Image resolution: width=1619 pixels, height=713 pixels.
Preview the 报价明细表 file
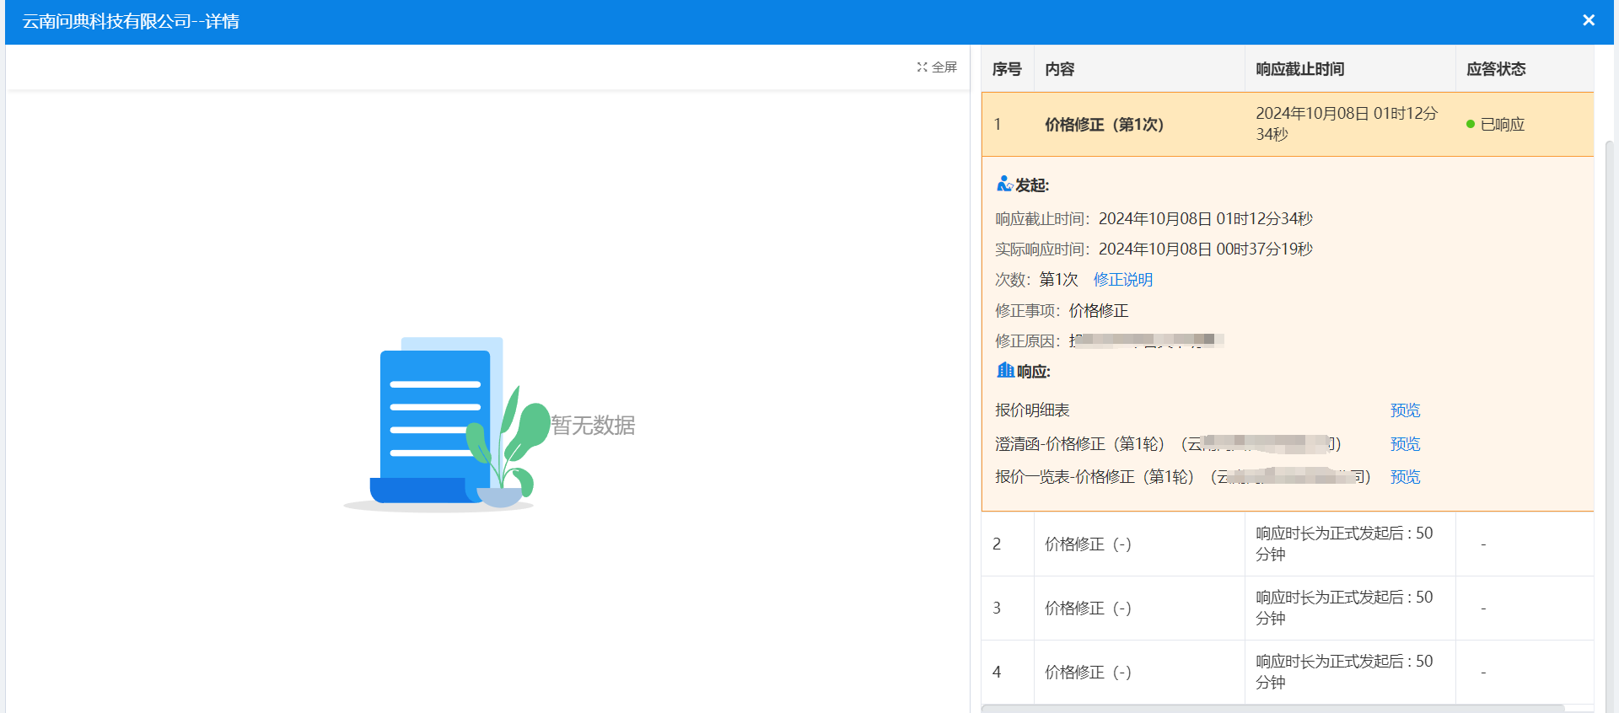[1405, 410]
